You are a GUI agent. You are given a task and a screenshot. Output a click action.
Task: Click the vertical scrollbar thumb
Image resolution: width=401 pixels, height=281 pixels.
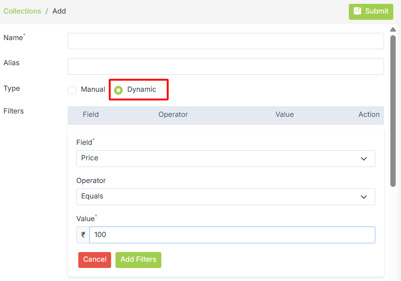coord(393,110)
